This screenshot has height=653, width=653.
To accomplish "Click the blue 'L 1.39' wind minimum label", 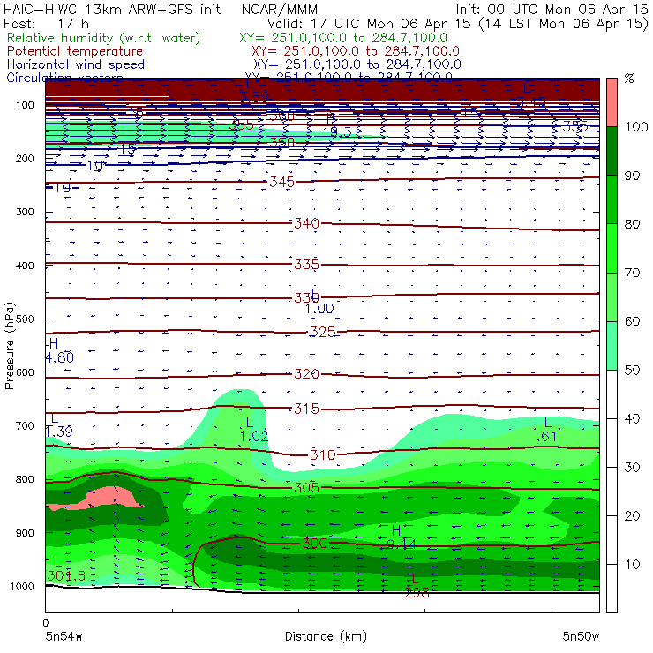I will click(x=59, y=425).
